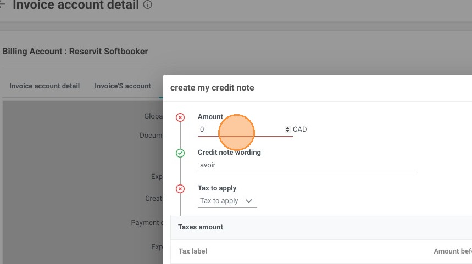Open the Invoice'S account tab
Viewport: 472px width, 264px height.
coord(123,86)
